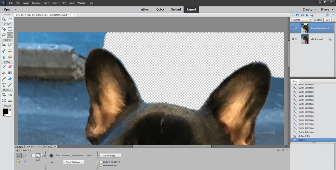The image size is (336, 170).
Task: Expand the Open button dropdown arrow
Action: point(16,10)
